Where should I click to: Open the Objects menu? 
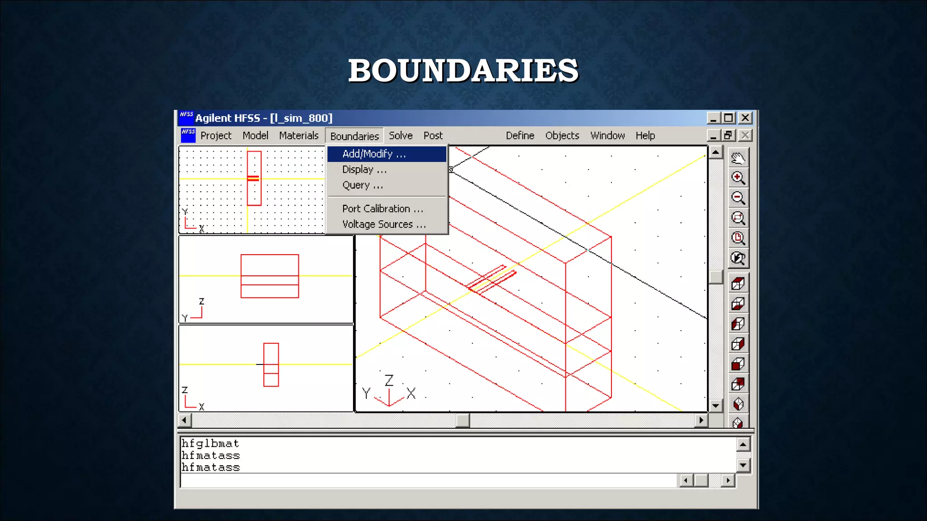(x=562, y=136)
